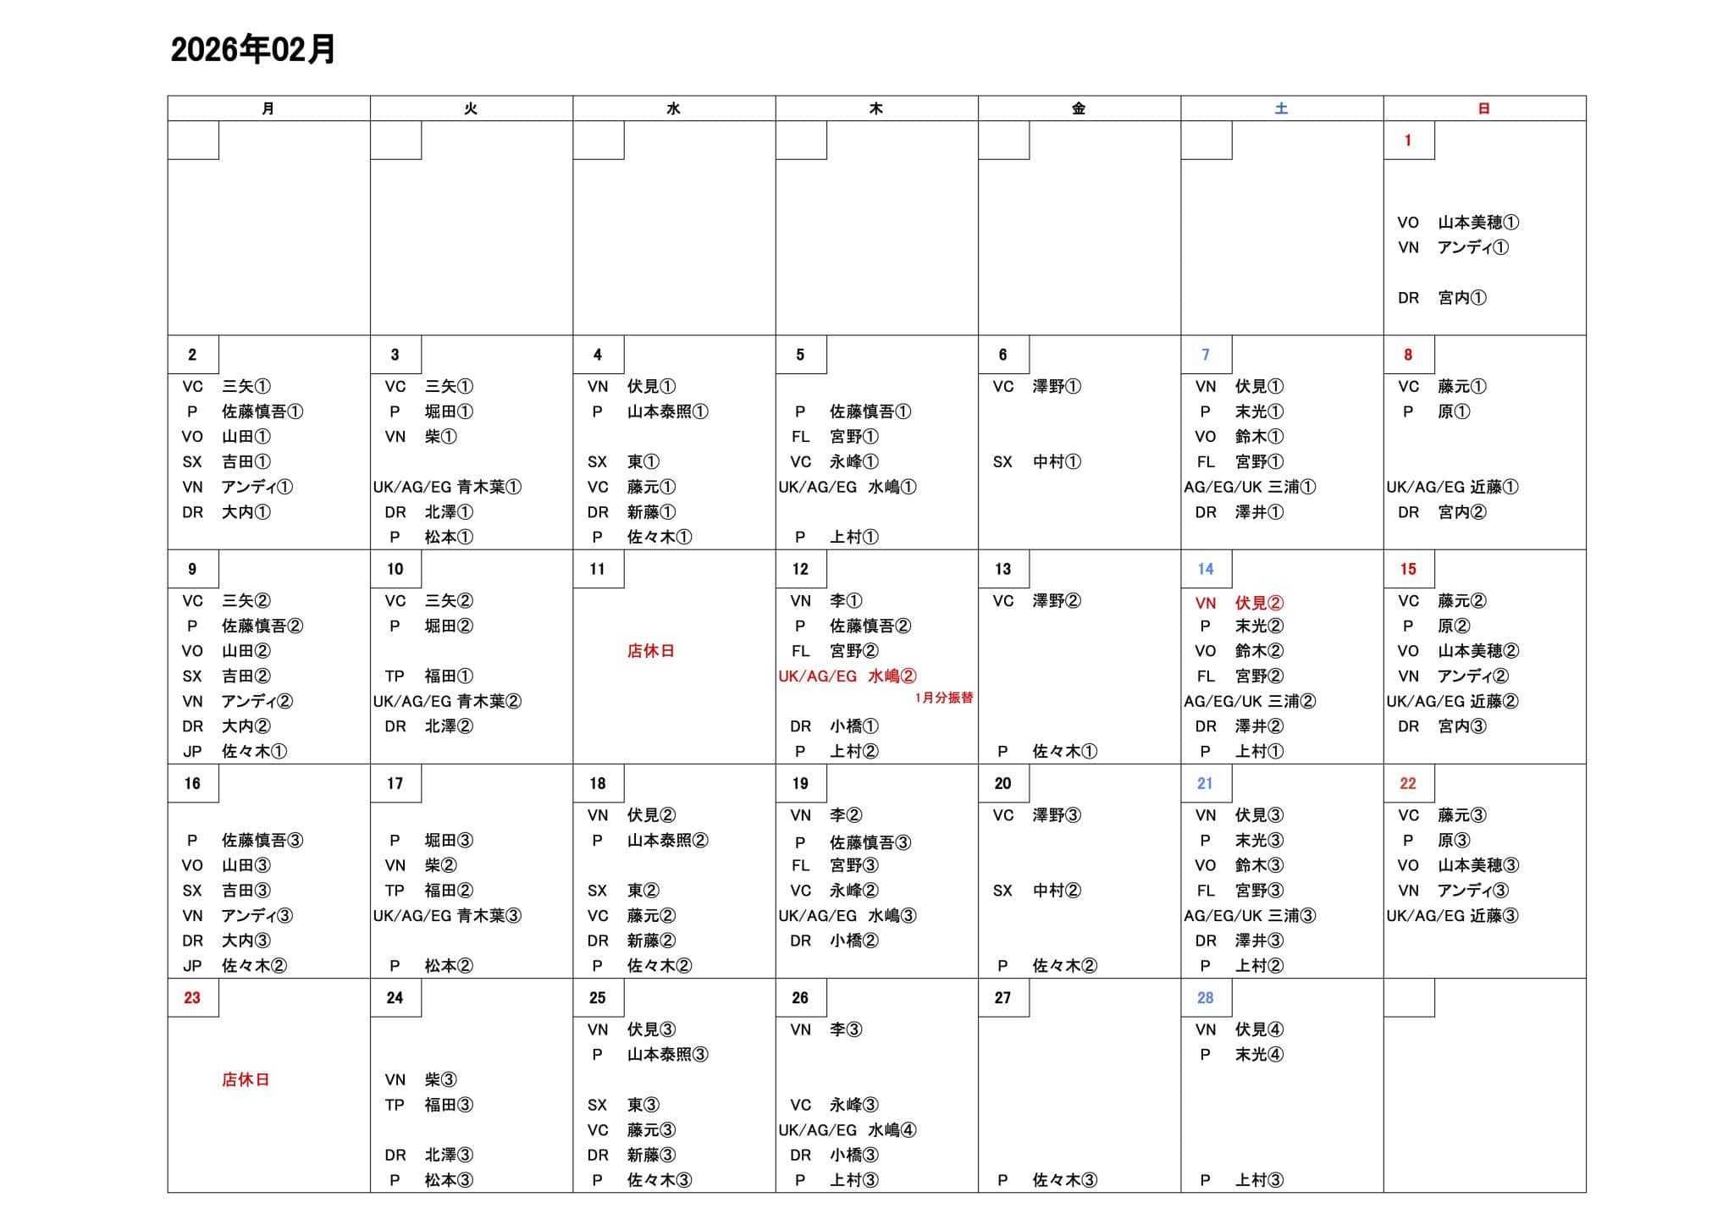The height and width of the screenshot is (1225, 1734).
Task: Click 三浦③ entry on day 21
Action: click(1292, 915)
